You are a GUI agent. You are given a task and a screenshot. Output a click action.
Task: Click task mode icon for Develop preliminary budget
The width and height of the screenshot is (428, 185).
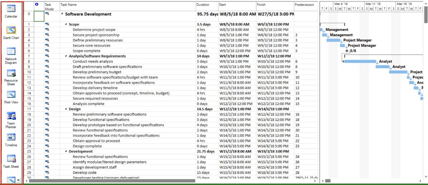47,72
